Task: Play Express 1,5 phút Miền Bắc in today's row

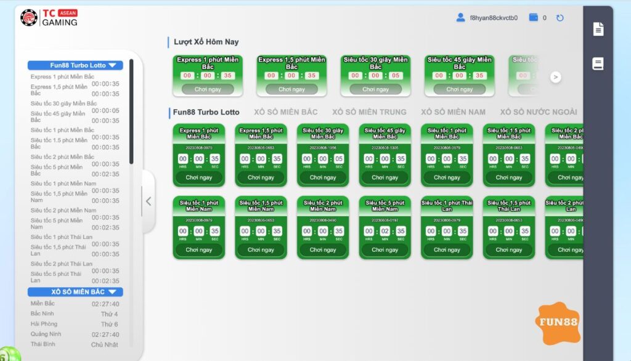Action: point(291,89)
